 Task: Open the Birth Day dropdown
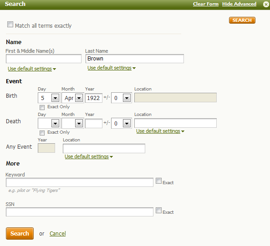pos(49,98)
